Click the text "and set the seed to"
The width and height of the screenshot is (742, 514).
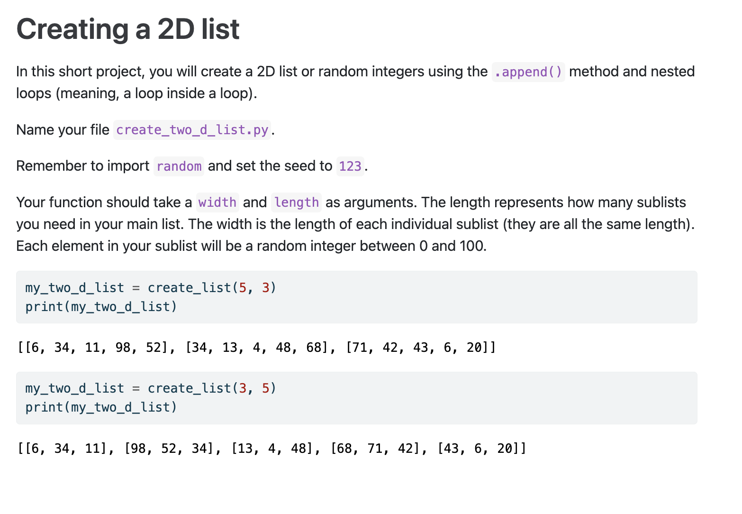(270, 166)
